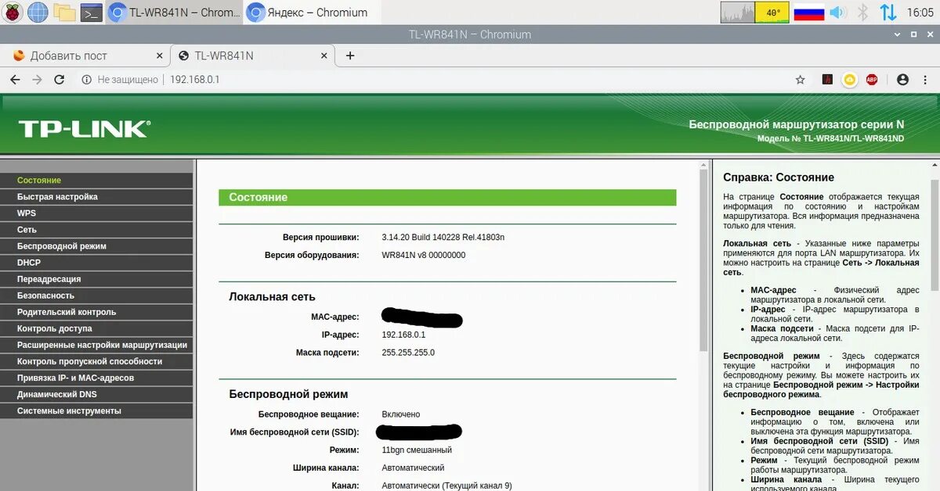
Task: Open the File Manager folders icon
Action: 65,12
